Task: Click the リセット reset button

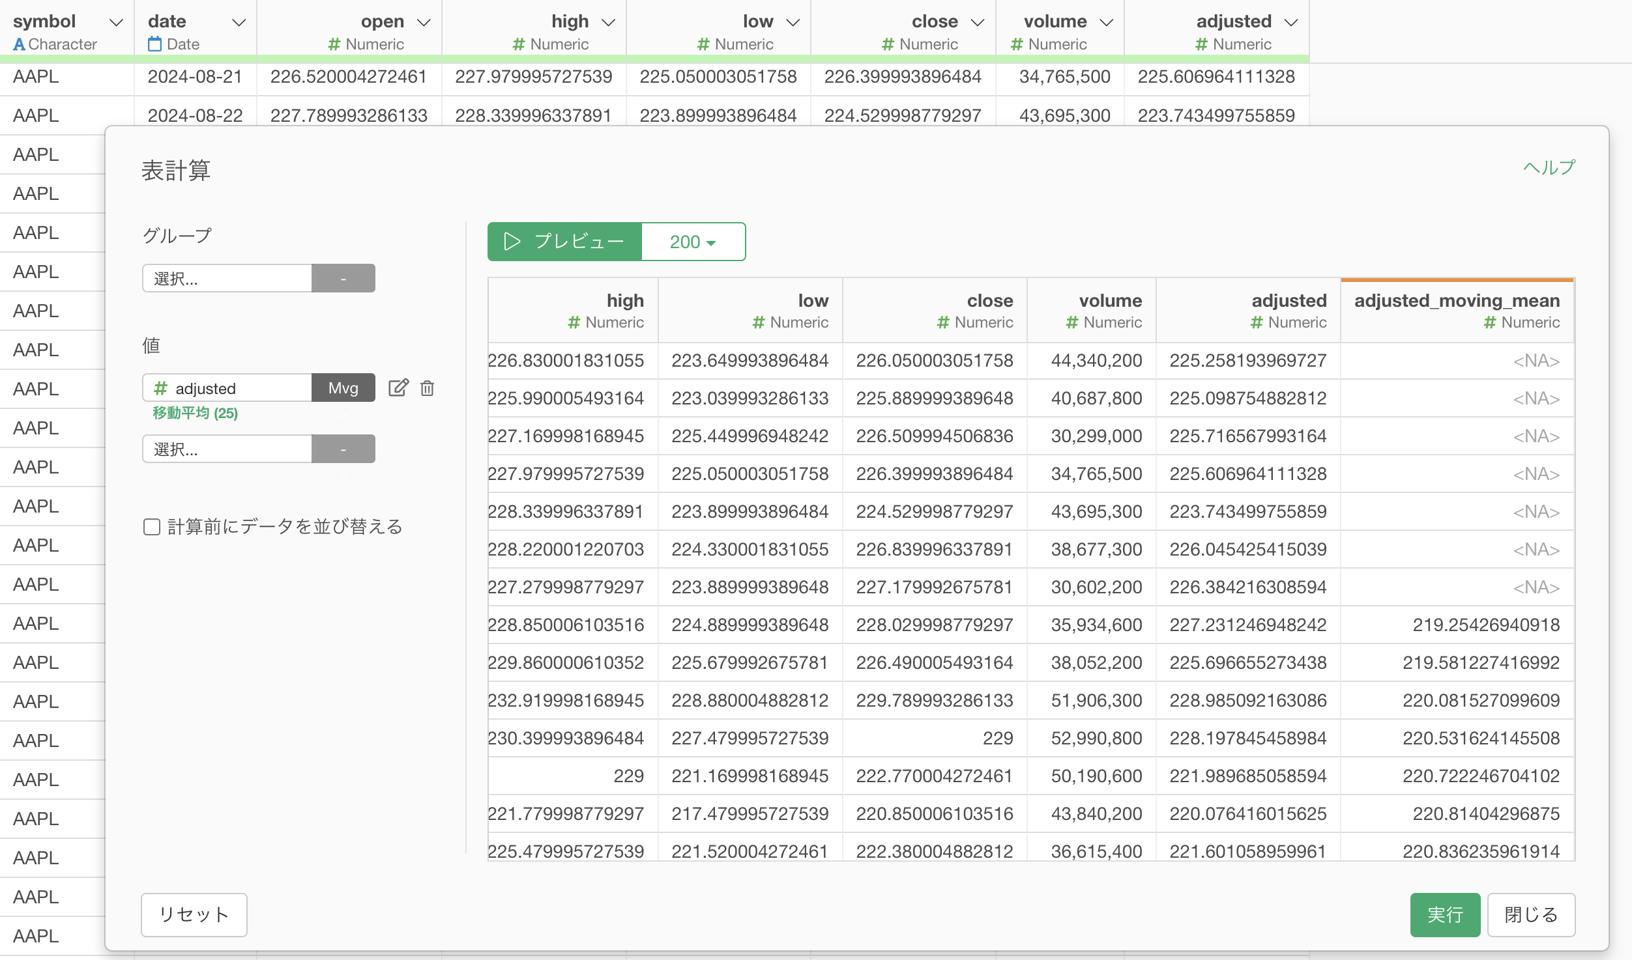Action: (x=194, y=914)
